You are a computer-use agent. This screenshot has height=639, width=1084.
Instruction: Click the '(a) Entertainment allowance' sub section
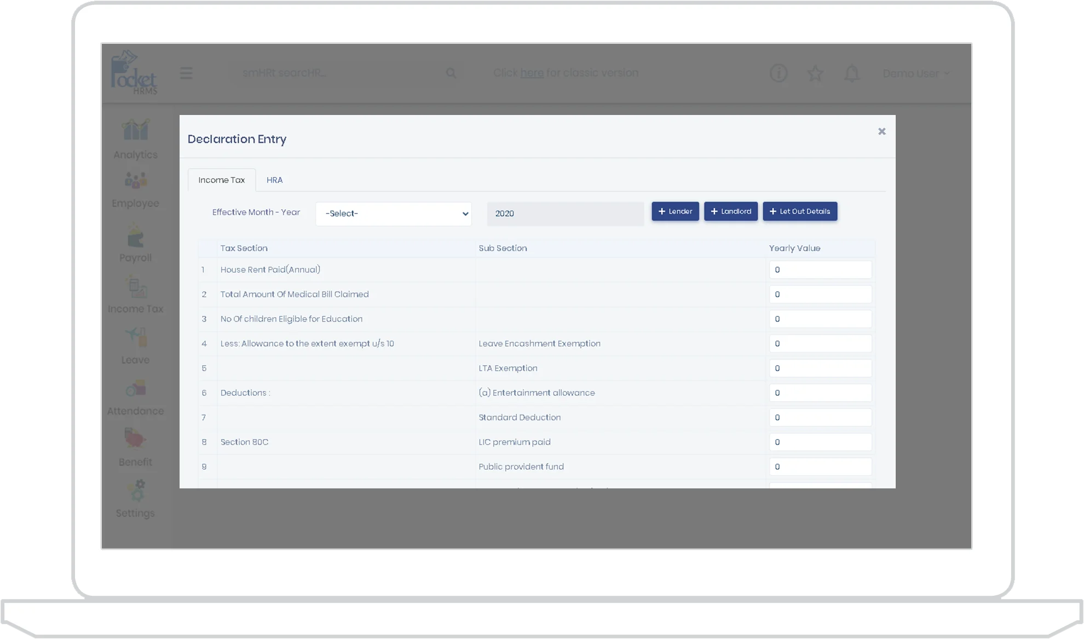pos(537,393)
